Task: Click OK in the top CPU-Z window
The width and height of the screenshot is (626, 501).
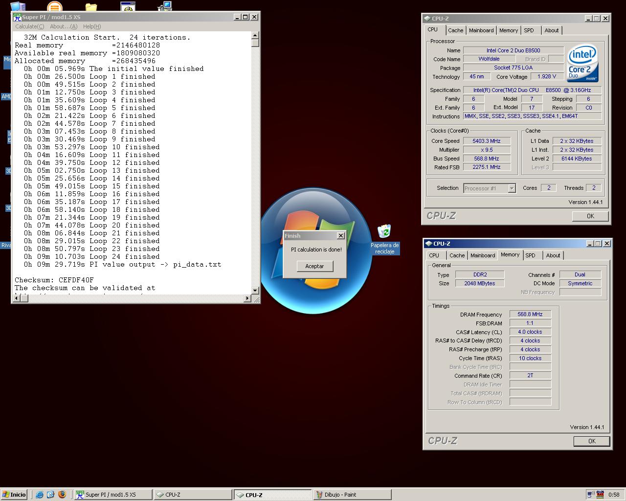Action: point(590,216)
